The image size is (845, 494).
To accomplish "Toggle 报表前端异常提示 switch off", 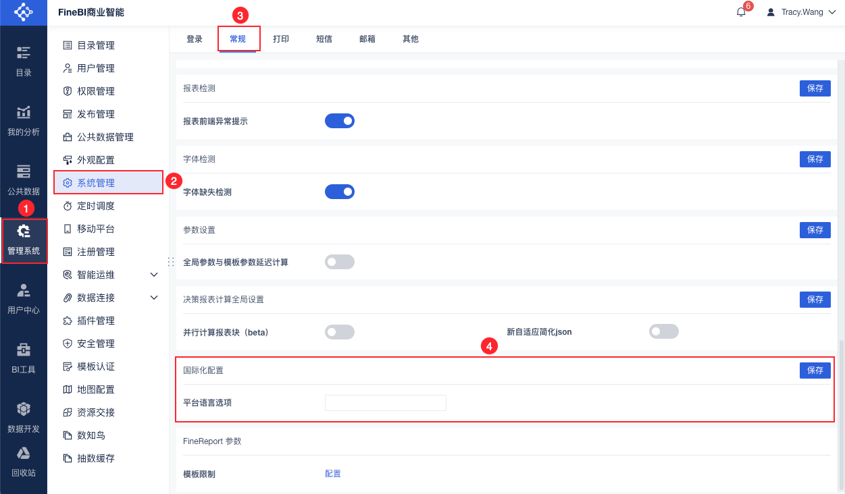I will pyautogui.click(x=340, y=121).
